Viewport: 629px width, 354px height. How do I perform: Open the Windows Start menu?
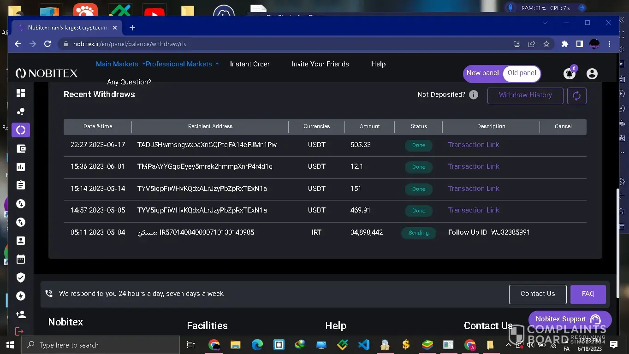10,345
